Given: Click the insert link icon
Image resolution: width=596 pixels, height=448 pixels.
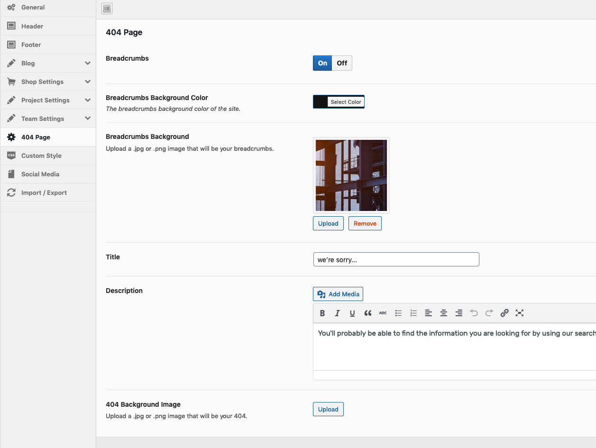Looking at the screenshot, I should (504, 313).
